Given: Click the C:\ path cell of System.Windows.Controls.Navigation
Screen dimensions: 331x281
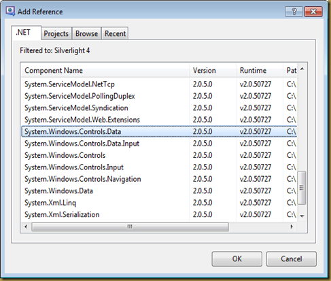Looking at the screenshot, I should coord(292,179).
